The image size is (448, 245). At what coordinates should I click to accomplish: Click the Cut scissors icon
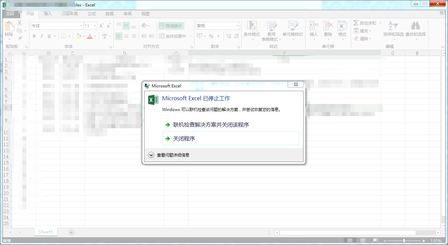pyautogui.click(x=20, y=23)
